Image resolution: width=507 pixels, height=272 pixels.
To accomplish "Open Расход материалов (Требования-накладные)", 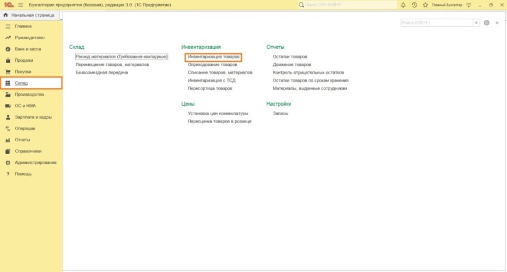I will pyautogui.click(x=121, y=57).
